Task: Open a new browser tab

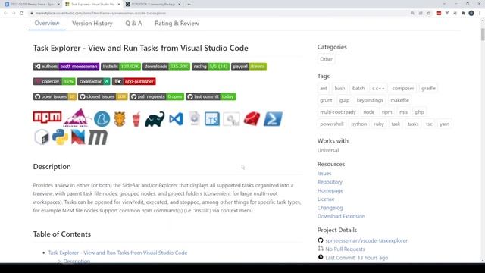Action: coord(189,5)
